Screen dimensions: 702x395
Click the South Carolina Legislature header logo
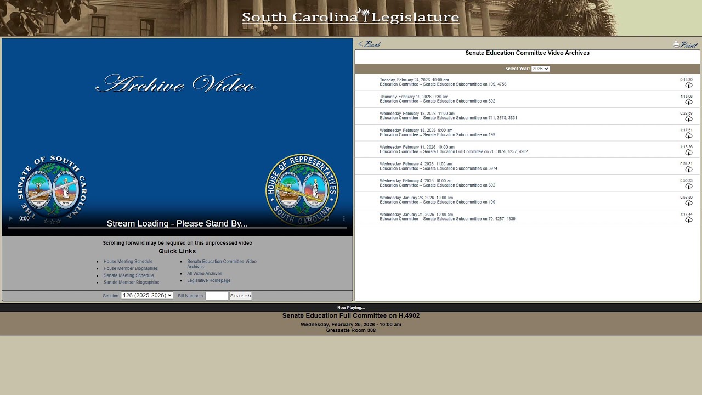(350, 17)
